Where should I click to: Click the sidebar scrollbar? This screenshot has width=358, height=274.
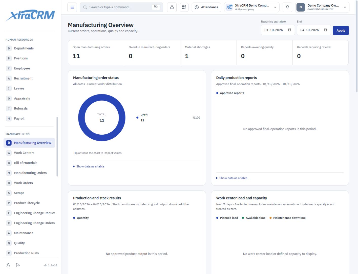pyautogui.click(x=57, y=146)
